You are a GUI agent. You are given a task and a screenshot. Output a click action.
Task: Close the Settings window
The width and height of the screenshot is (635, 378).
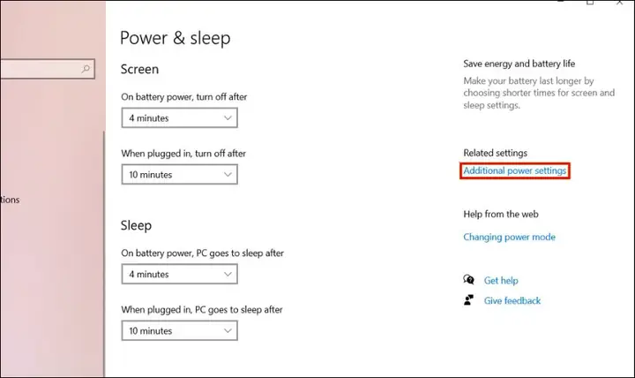(x=619, y=3)
